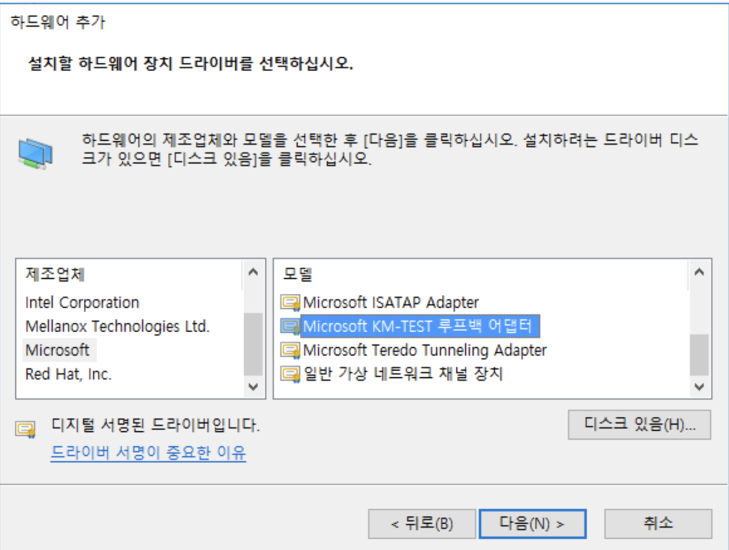Screen dimensions: 729x550
Task: Click the icon next to 일반 가상 네트워크 채널 장치
Action: tap(290, 374)
